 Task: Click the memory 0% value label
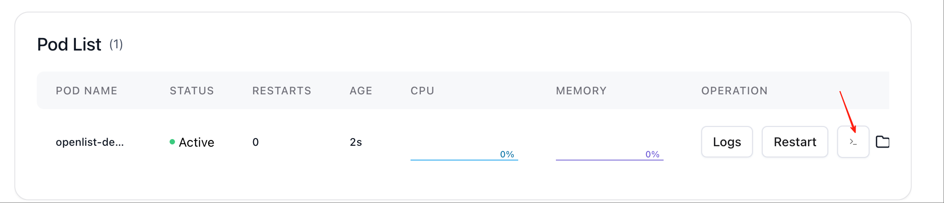pyautogui.click(x=652, y=154)
